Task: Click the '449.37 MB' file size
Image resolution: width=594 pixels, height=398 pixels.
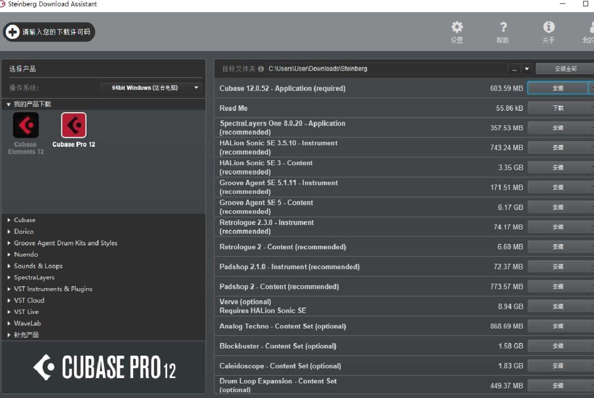Action: pos(506,386)
